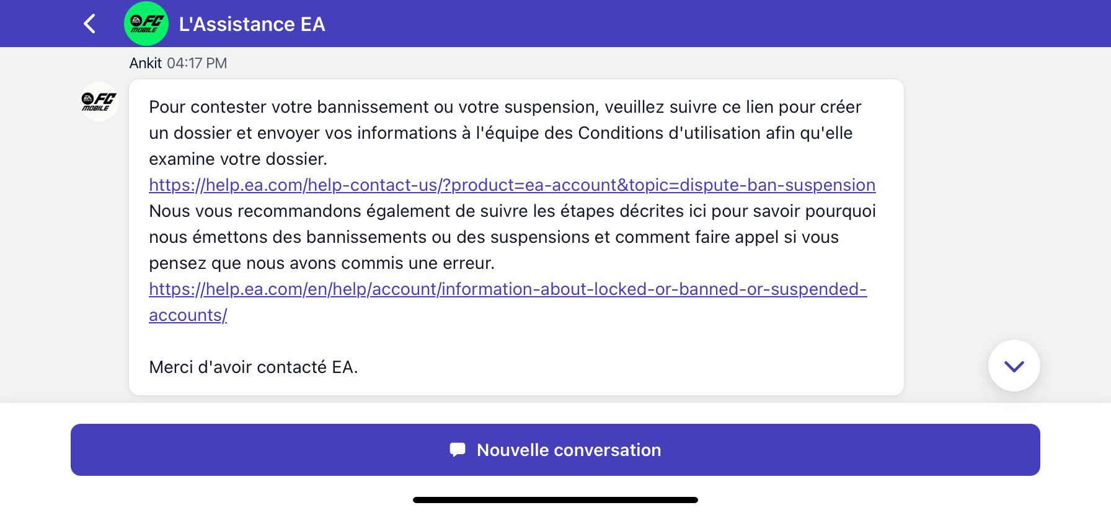Go back using the header arrow
The width and height of the screenshot is (1111, 513).
90,24
